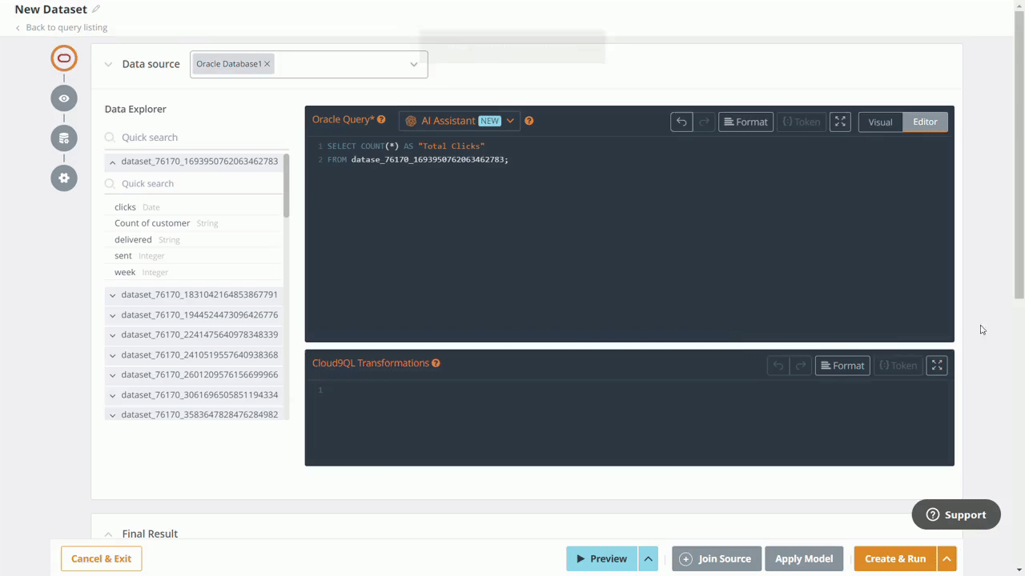Screen dimensions: 1025x576
Task: Open the eye preview step in sidebar
Action: [x=64, y=98]
